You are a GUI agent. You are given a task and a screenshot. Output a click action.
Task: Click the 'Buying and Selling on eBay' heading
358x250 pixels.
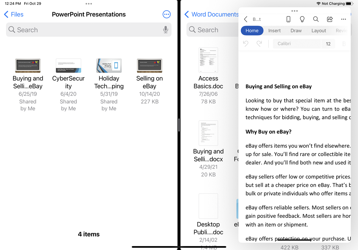279,87
